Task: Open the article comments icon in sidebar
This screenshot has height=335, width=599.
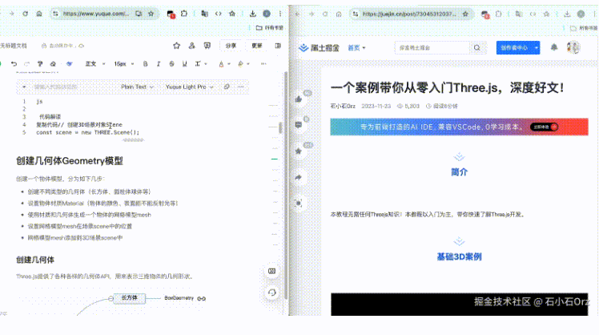Action: point(299,125)
